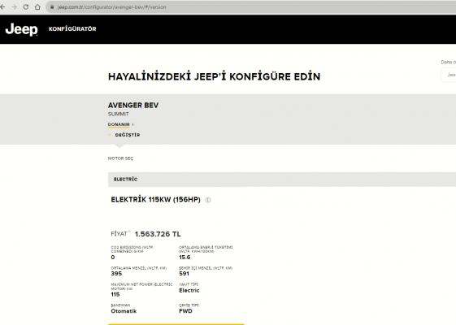Click the browser forward arrow
Image resolution: width=456 pixels, height=325 pixels.
tap(14, 7)
